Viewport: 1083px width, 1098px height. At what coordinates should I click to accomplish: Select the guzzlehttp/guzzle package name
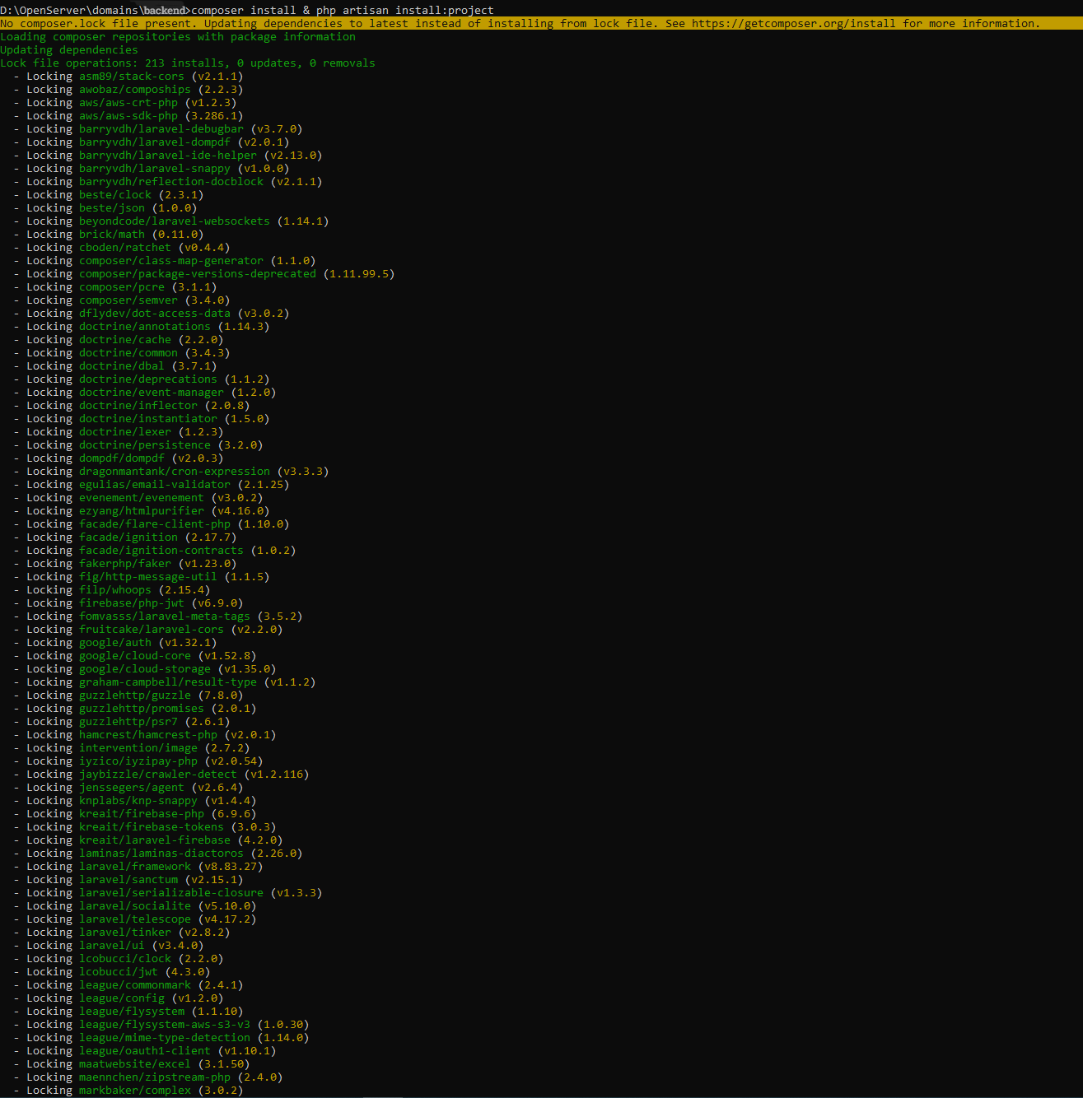[x=135, y=696]
